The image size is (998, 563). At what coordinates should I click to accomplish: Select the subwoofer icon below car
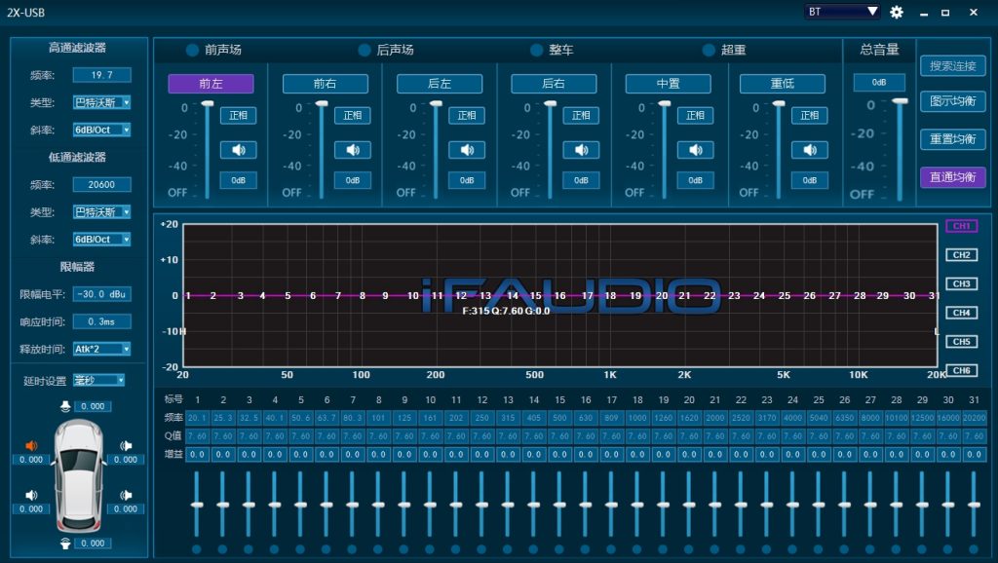pyautogui.click(x=65, y=544)
